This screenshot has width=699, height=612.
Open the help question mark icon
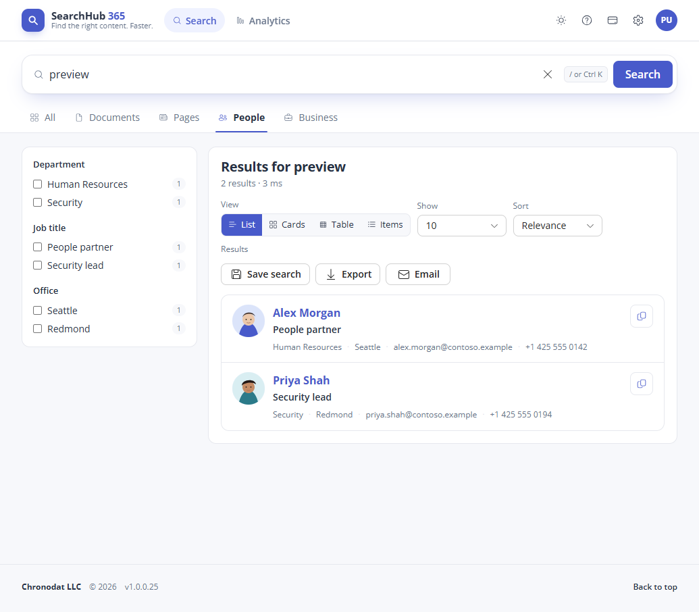coord(587,20)
